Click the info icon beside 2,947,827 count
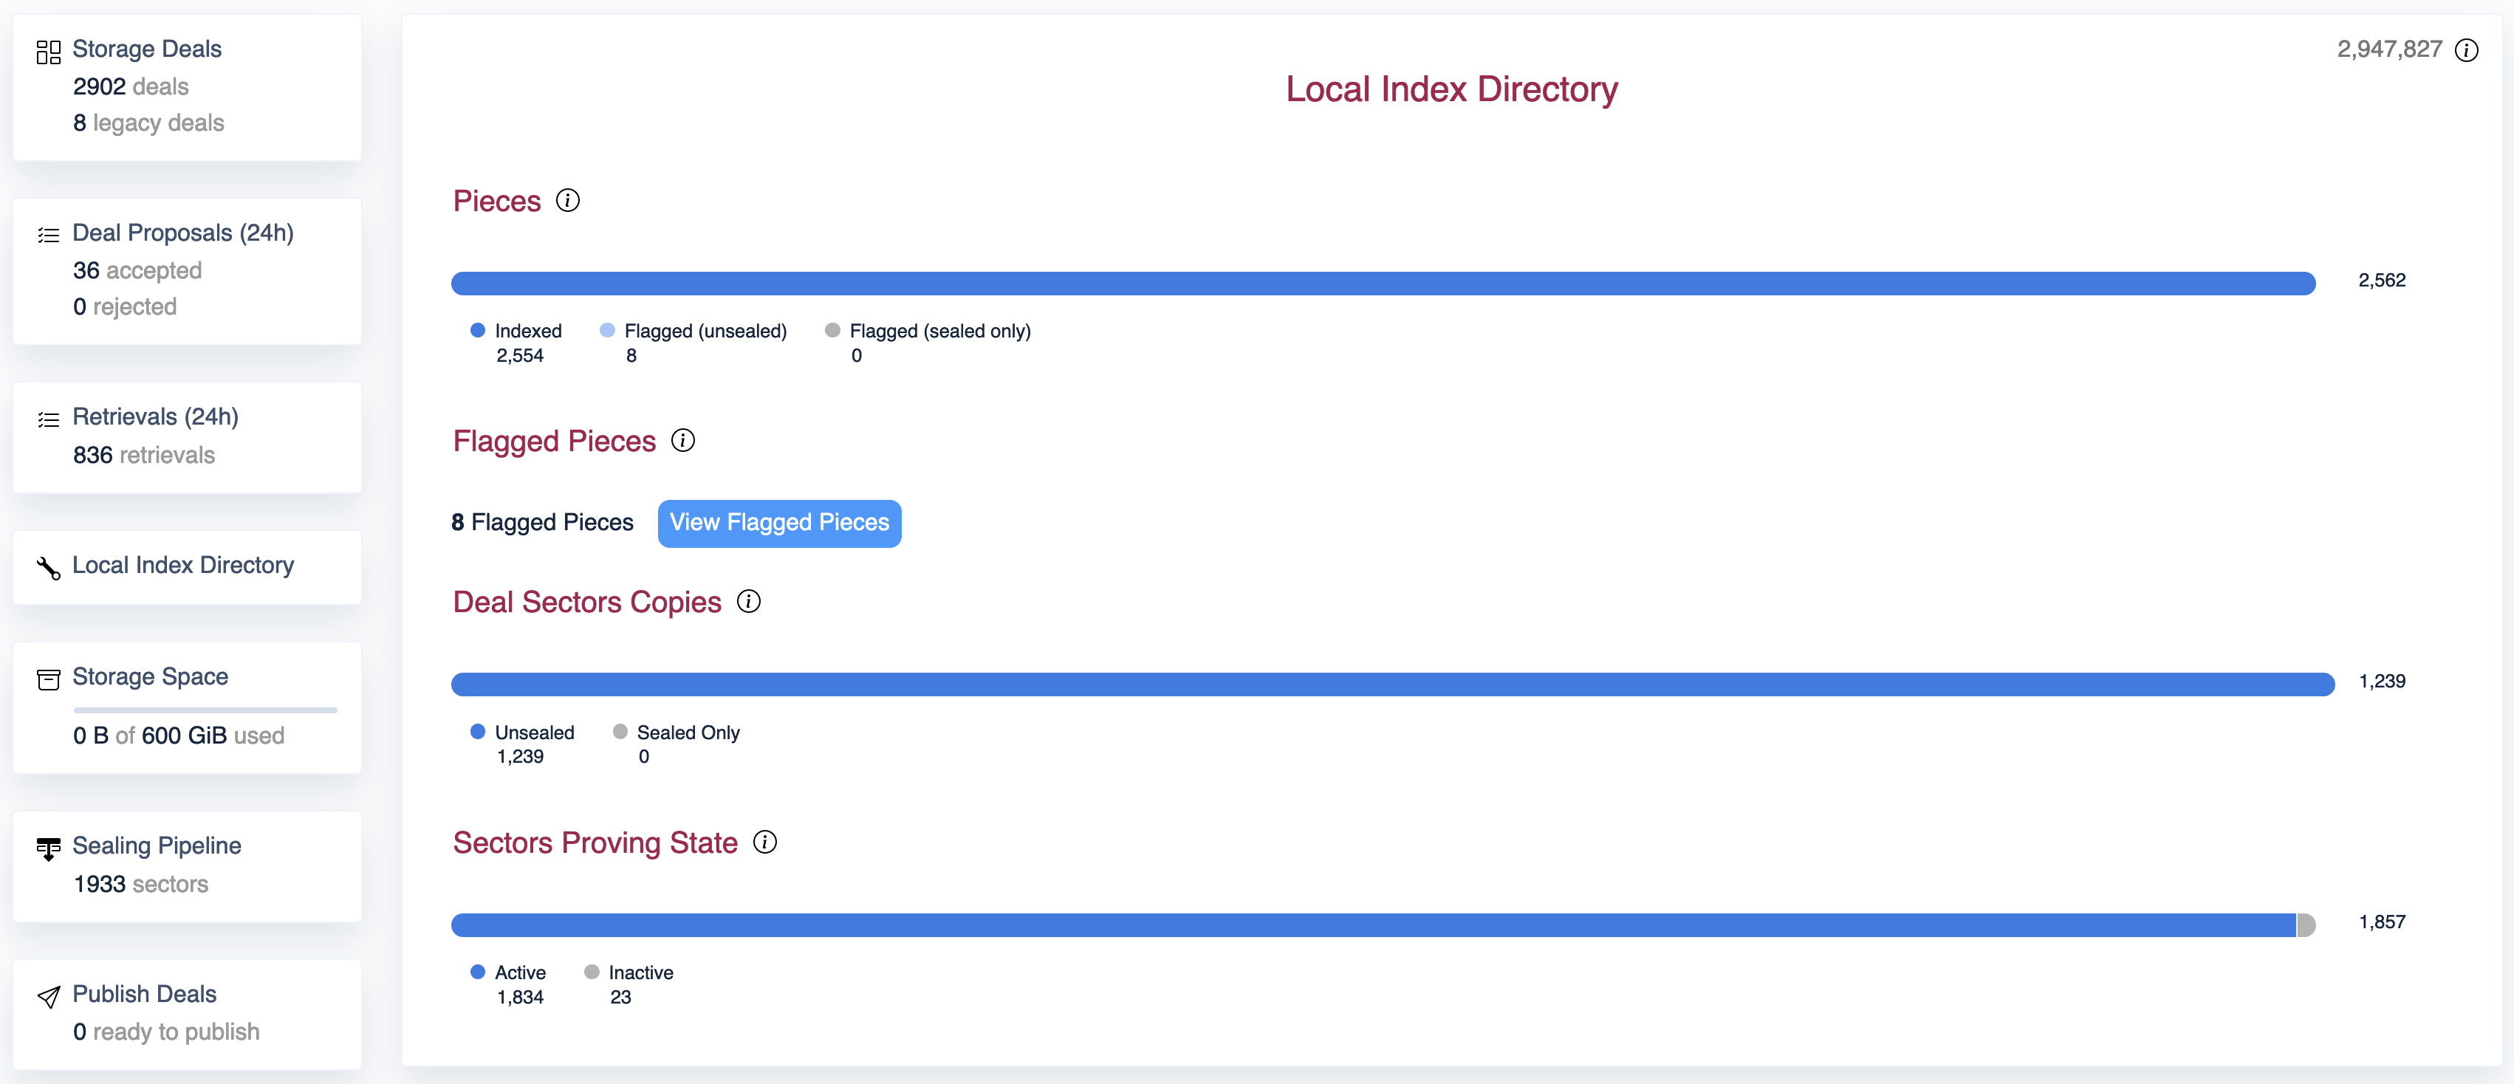2514x1084 pixels. tap(2466, 49)
